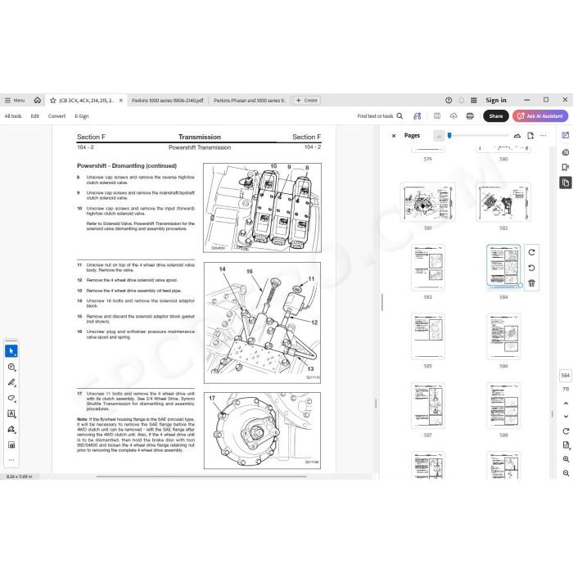Select page 581 thumbnail
Viewport: 573px width, 573px height.
tap(427, 202)
